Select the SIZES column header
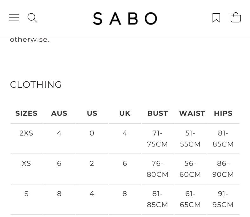 26,113
